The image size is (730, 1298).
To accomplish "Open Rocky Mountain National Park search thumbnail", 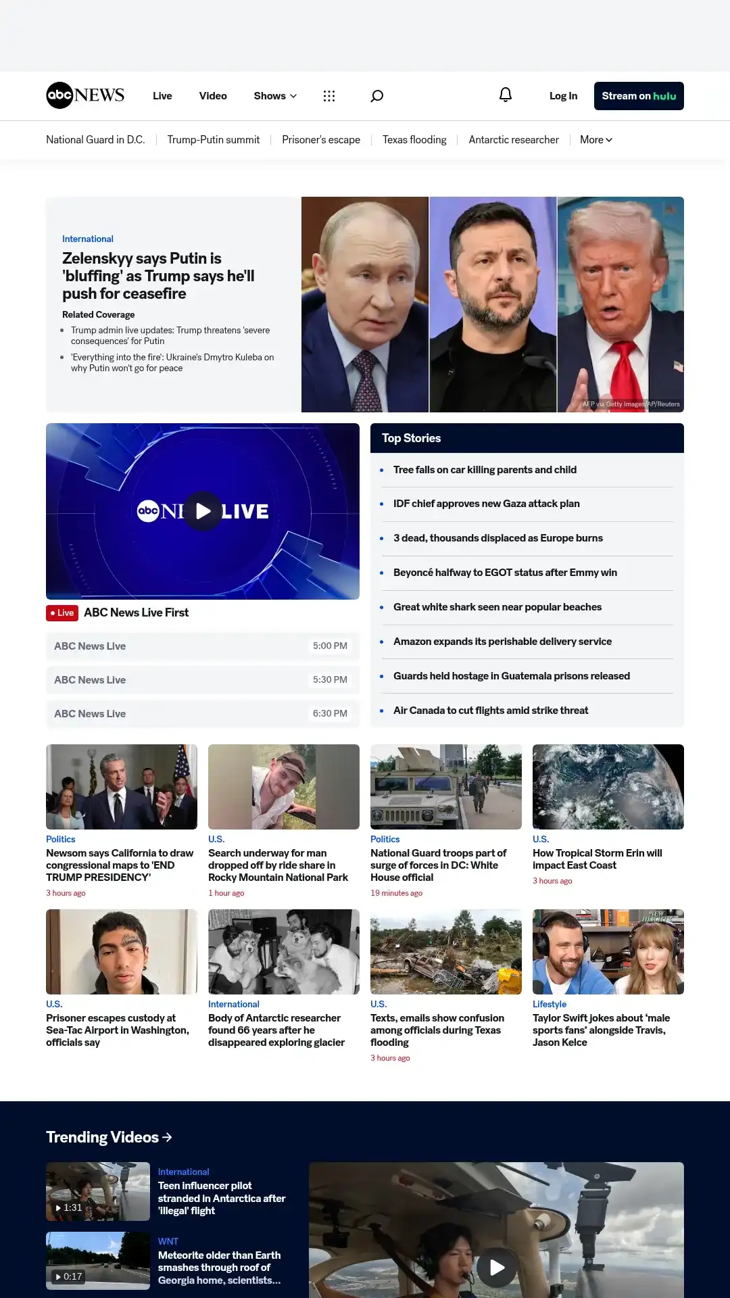I will [284, 787].
